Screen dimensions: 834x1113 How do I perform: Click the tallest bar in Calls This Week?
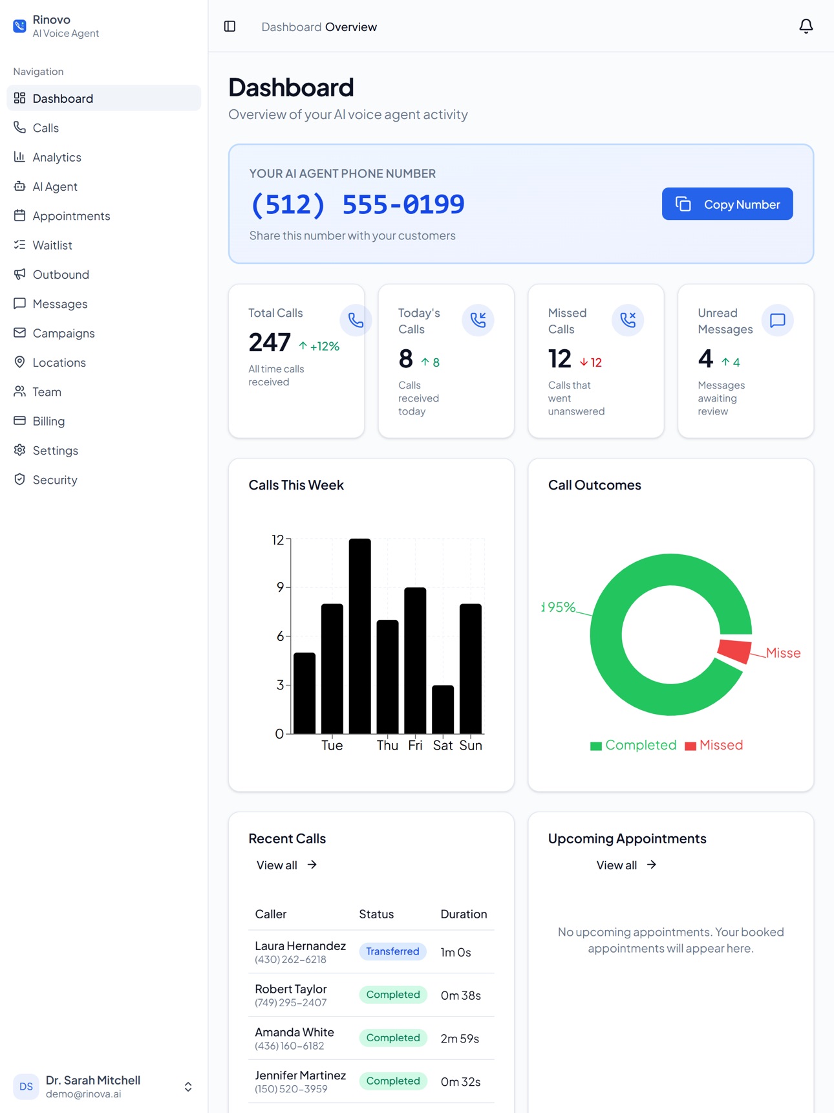pyautogui.click(x=360, y=636)
